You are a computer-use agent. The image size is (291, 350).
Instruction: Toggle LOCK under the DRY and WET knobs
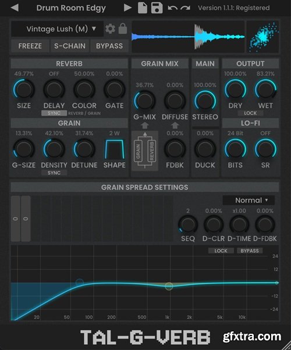tap(250, 113)
